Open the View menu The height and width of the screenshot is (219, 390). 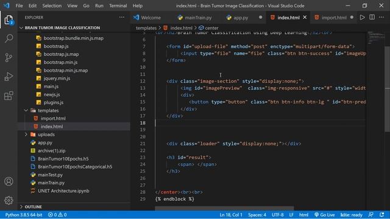[72, 5]
